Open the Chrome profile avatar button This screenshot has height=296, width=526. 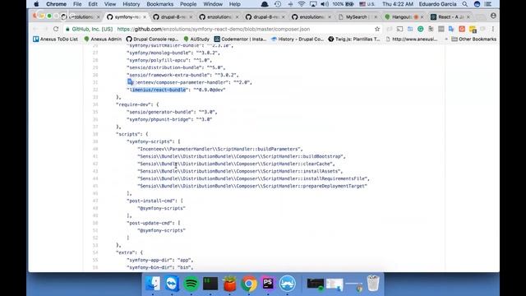point(493,16)
